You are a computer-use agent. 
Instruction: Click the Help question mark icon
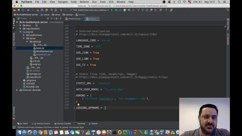point(166,10)
